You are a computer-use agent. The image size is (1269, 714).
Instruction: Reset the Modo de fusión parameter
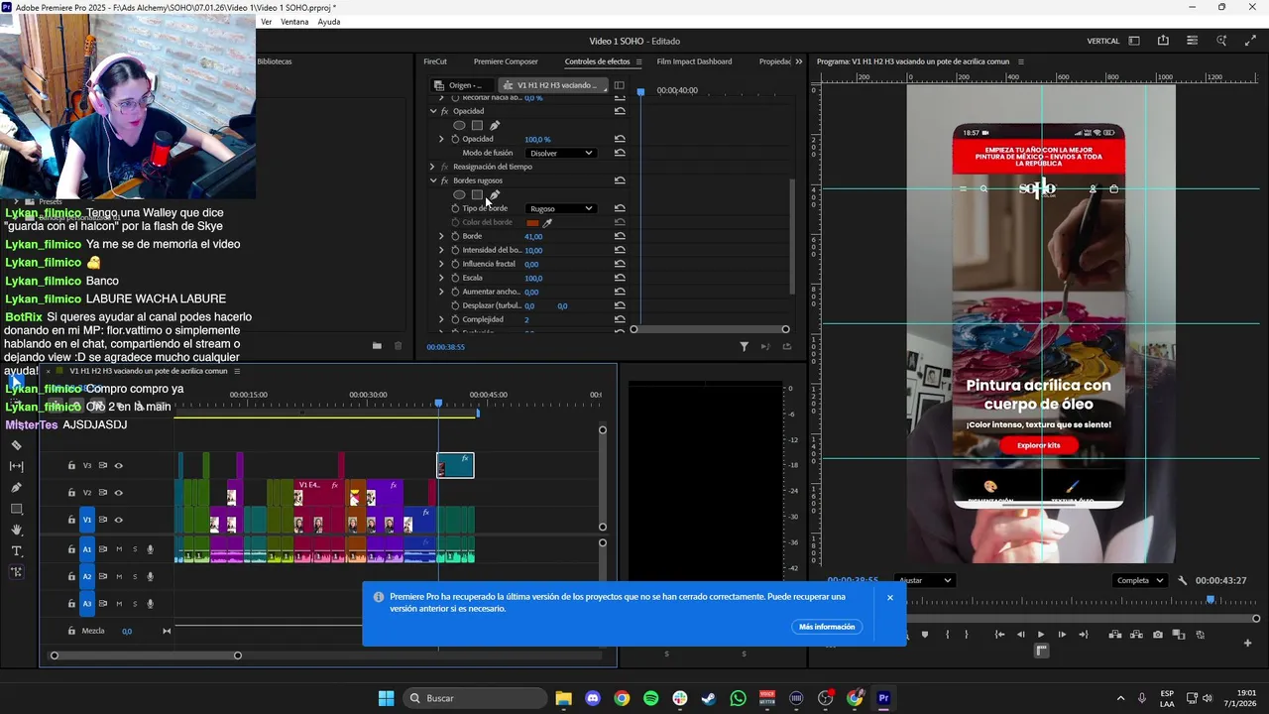(x=620, y=153)
